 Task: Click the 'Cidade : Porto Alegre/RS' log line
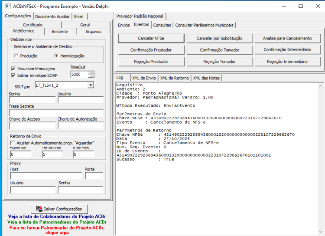149,93
